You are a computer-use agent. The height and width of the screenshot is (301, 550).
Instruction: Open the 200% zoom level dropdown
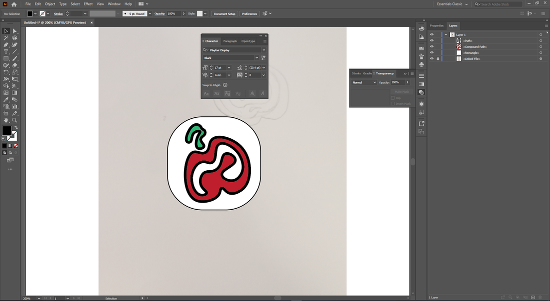[x=38, y=299]
